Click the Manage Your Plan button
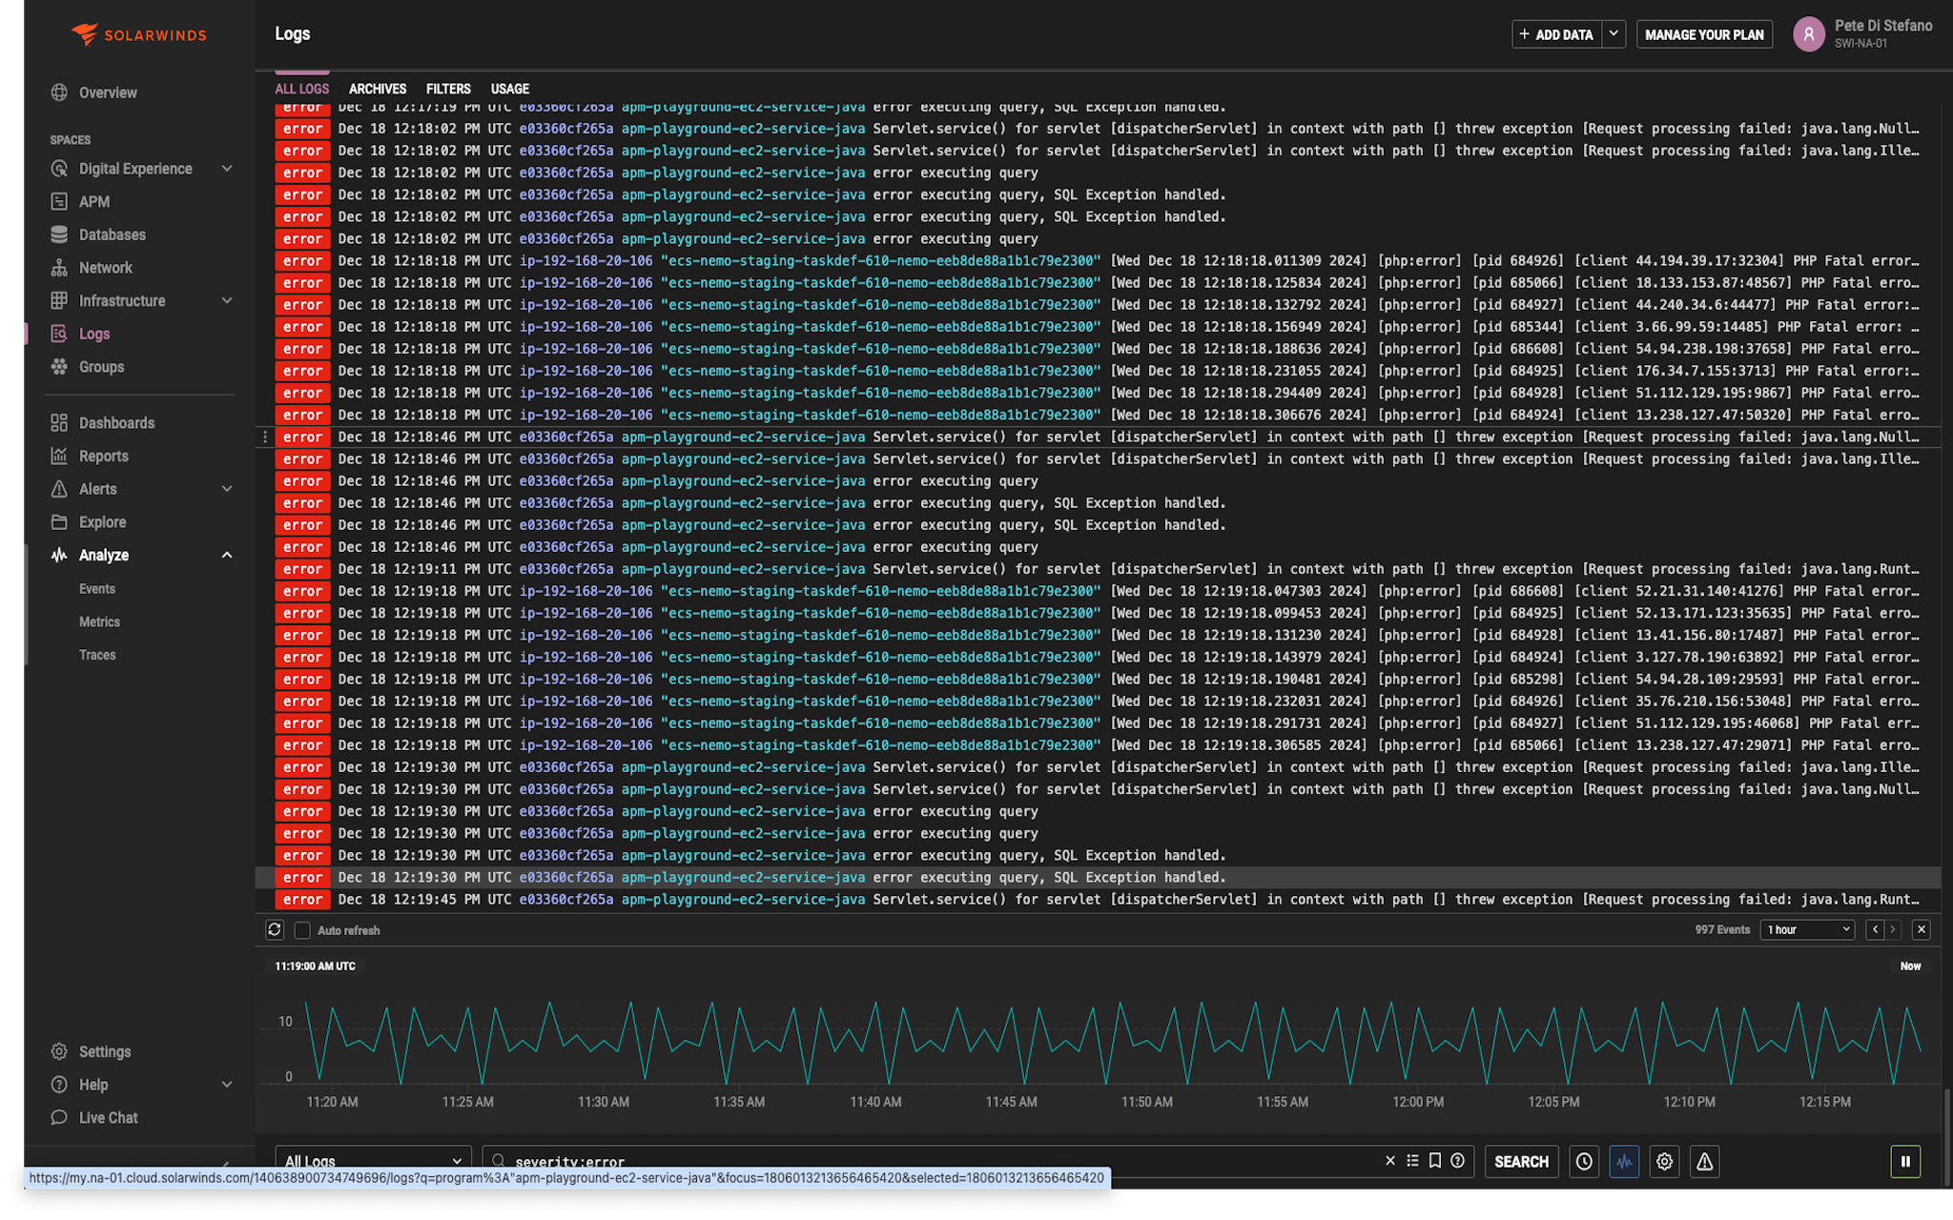The width and height of the screenshot is (1953, 1220). (x=1704, y=33)
